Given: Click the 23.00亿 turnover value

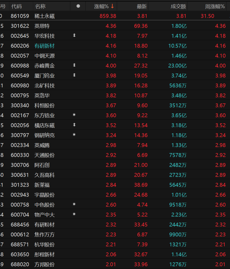Looking at the screenshot, I should 177,66.
